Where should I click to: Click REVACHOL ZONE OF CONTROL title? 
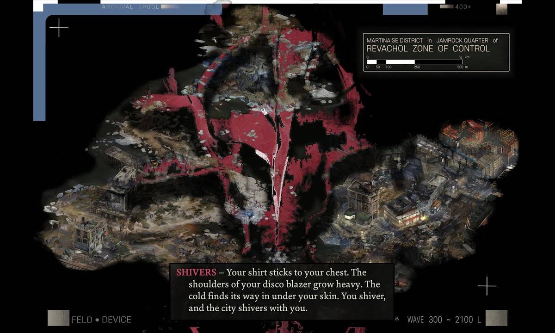click(428, 49)
